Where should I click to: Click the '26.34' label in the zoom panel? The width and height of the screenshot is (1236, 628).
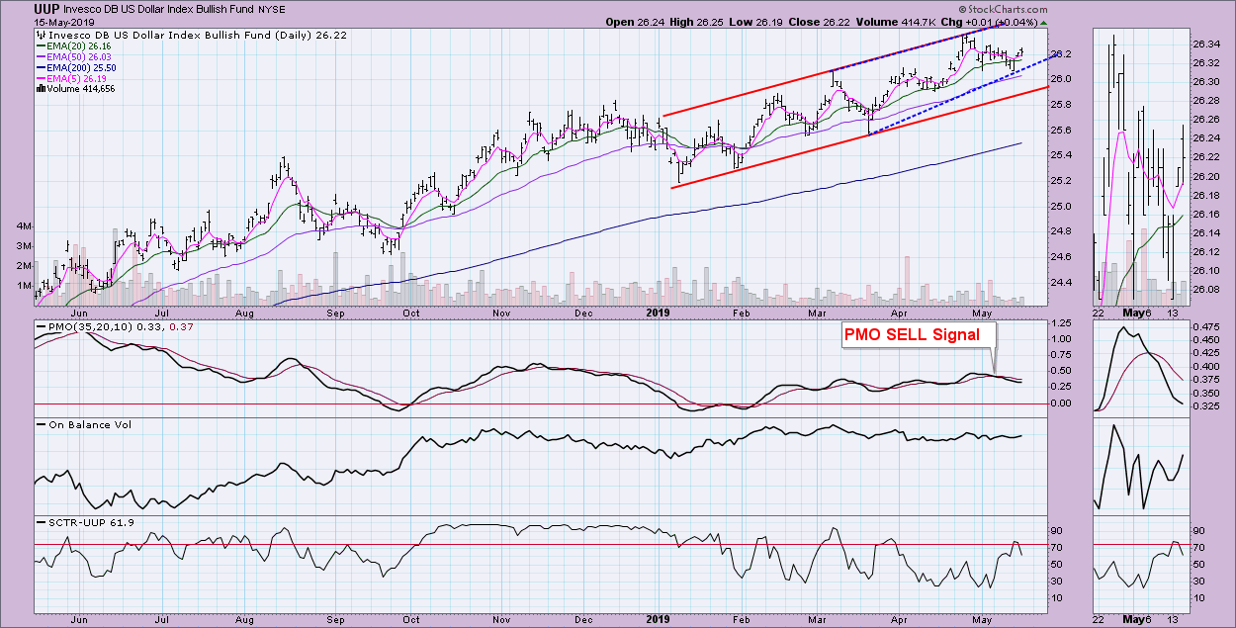pyautogui.click(x=1207, y=44)
